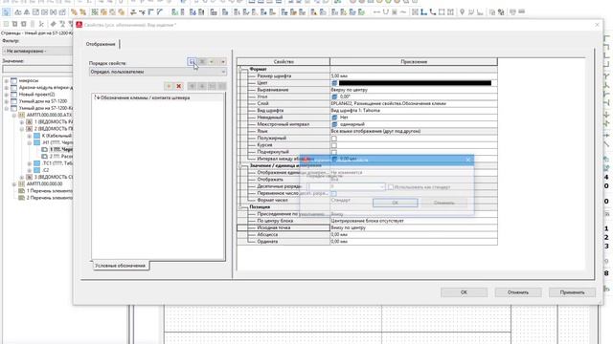Viewport: 613px width, 344px height.
Task: Click the scissors icon in the main toolbar
Action: [41, 24]
